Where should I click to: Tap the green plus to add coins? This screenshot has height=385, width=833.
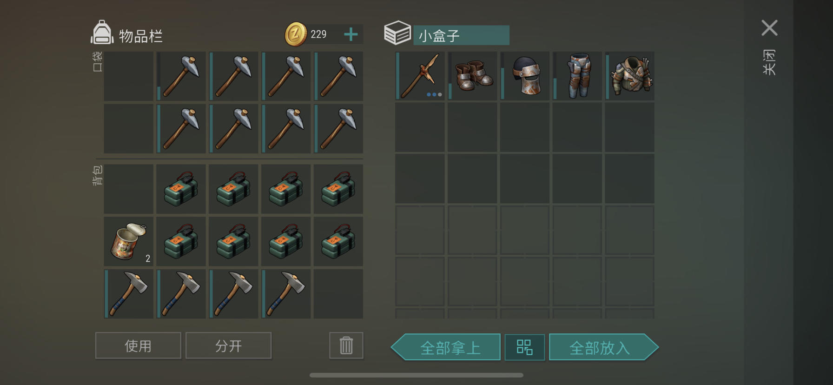351,34
